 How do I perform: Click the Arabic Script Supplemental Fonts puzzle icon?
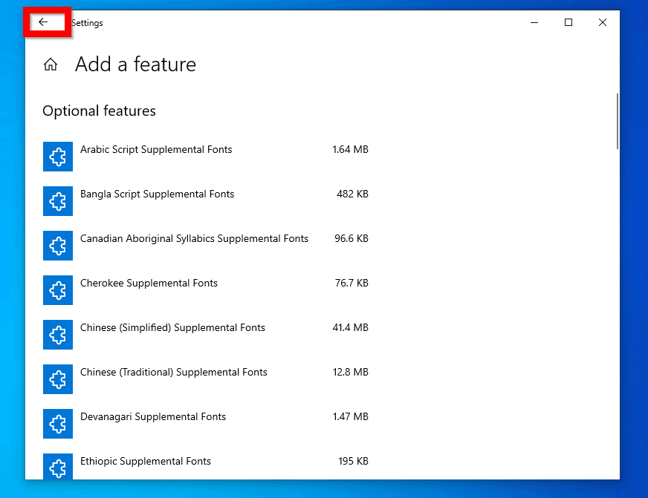[58, 157]
